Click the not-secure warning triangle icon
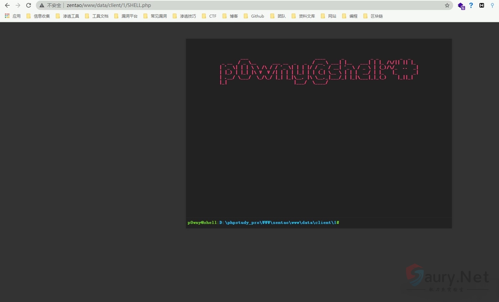Screen dimensions: 499x302 (42, 5)
